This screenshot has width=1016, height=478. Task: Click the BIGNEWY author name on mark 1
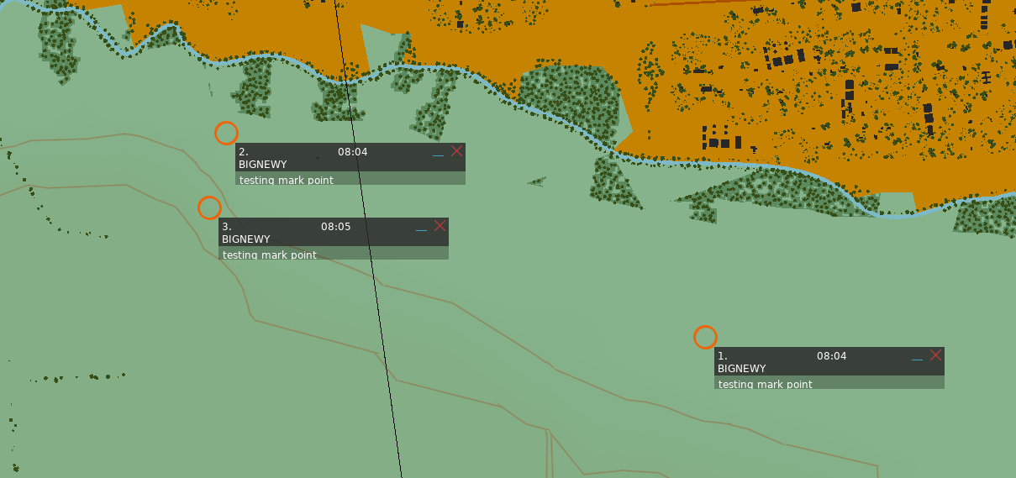click(742, 369)
